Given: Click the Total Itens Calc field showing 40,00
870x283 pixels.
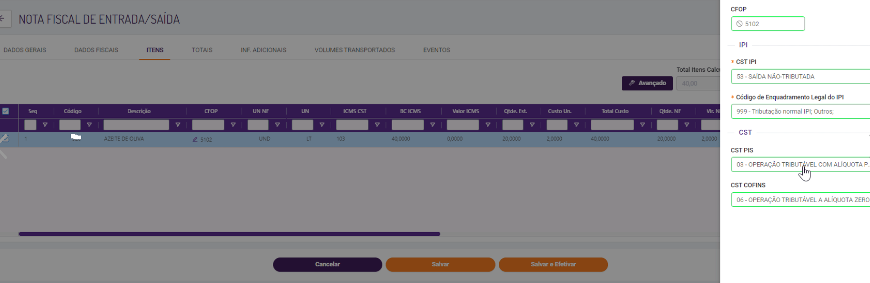Looking at the screenshot, I should (698, 83).
